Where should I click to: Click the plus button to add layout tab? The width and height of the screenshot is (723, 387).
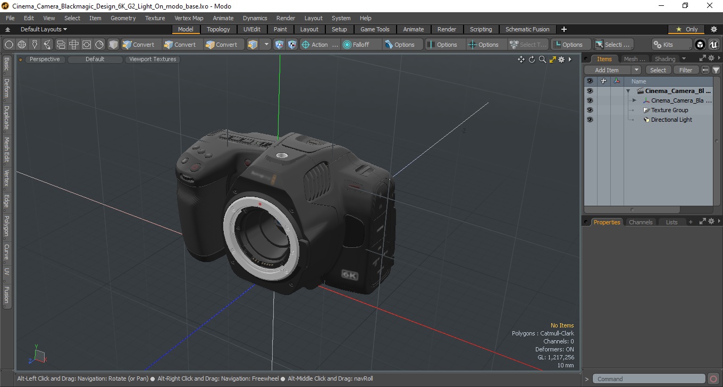pos(564,29)
